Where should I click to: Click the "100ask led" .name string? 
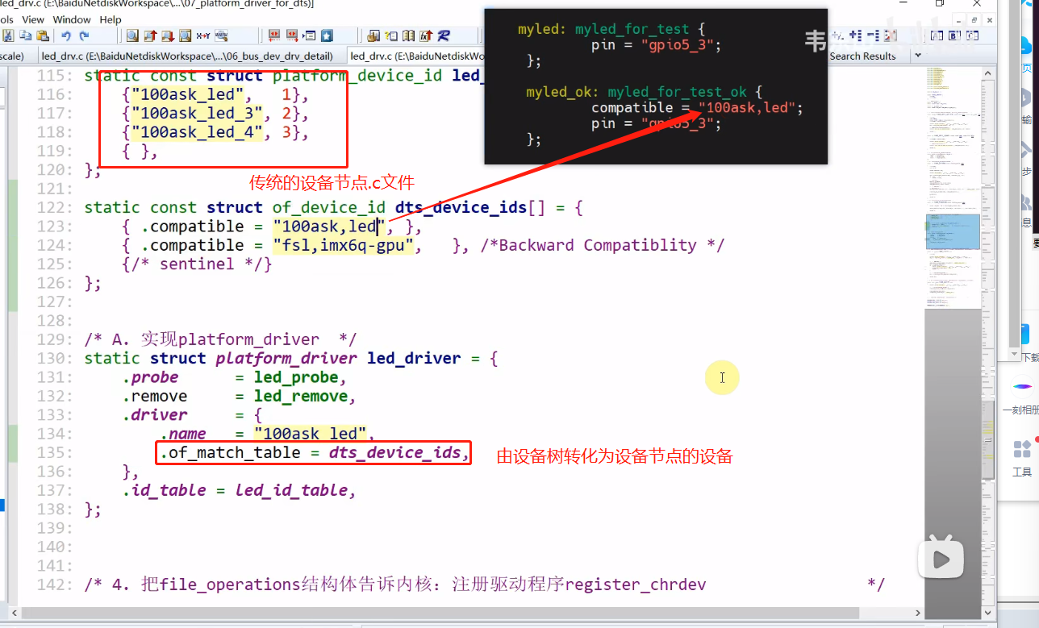310,435
